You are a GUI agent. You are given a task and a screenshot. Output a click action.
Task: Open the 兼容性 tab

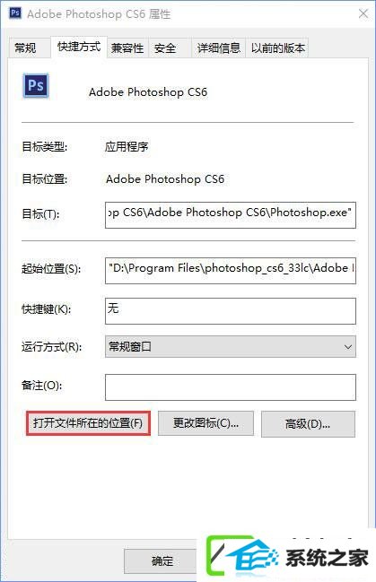point(127,48)
